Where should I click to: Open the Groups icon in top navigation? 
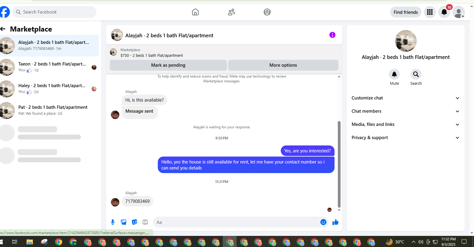267,12
